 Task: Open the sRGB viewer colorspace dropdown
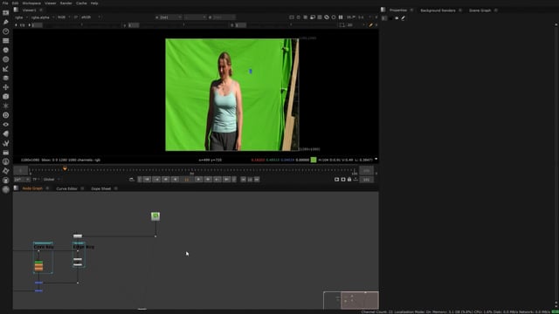pyautogui.click(x=91, y=17)
